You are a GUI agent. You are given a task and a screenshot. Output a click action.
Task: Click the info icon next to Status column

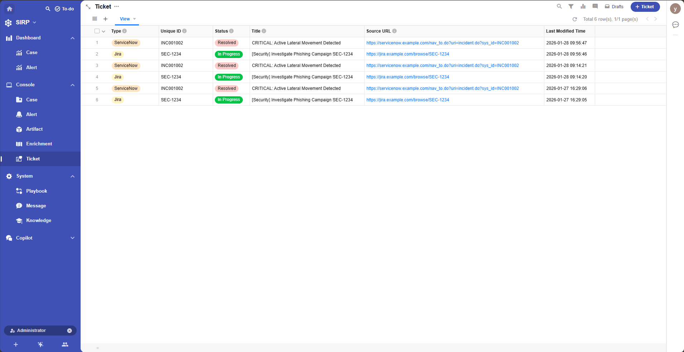click(x=231, y=31)
